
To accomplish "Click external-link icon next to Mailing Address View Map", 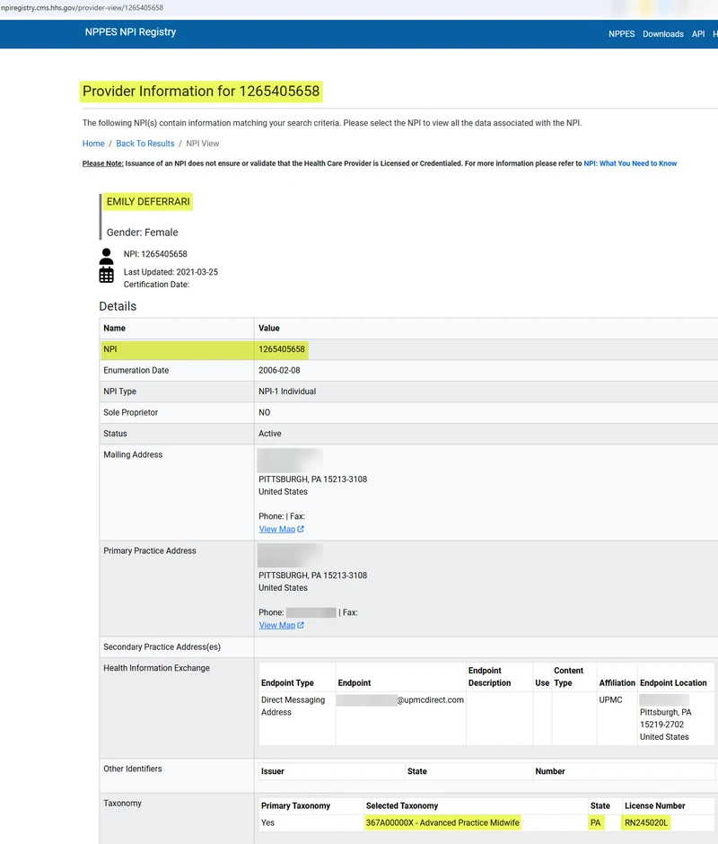I will [301, 529].
